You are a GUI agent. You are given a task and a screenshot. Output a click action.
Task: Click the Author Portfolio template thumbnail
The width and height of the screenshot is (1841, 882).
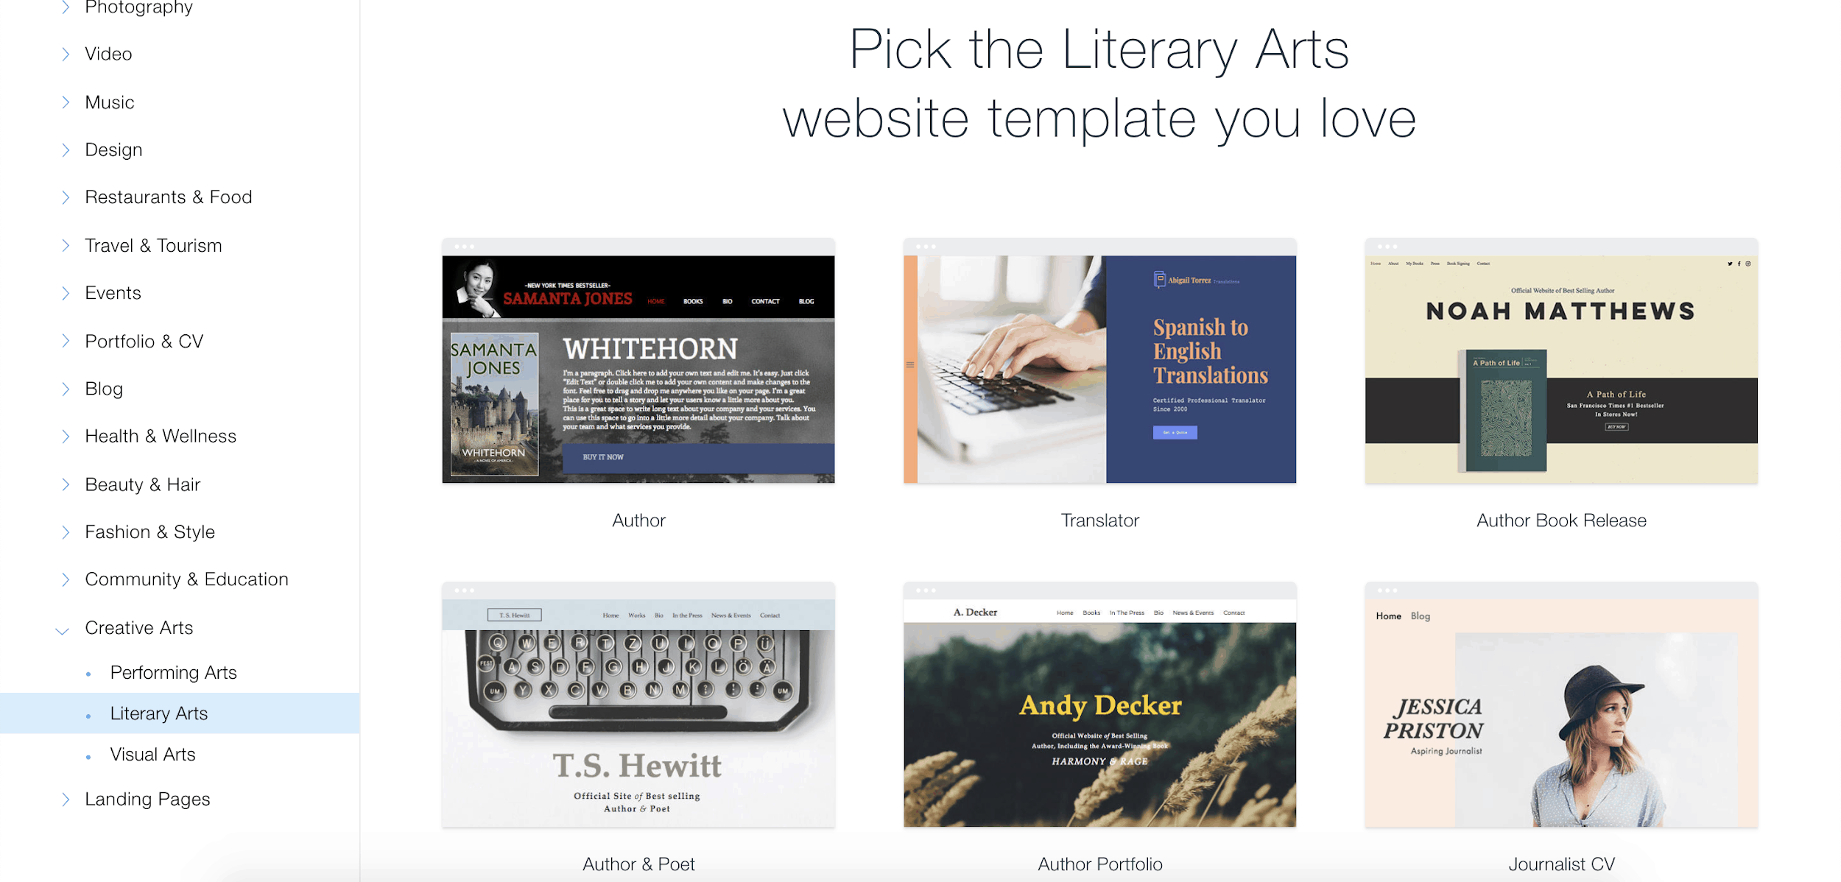1100,705
